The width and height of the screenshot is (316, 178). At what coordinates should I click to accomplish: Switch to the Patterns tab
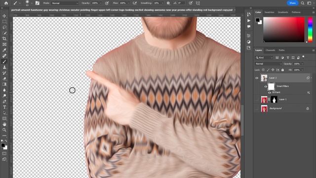(296, 12)
